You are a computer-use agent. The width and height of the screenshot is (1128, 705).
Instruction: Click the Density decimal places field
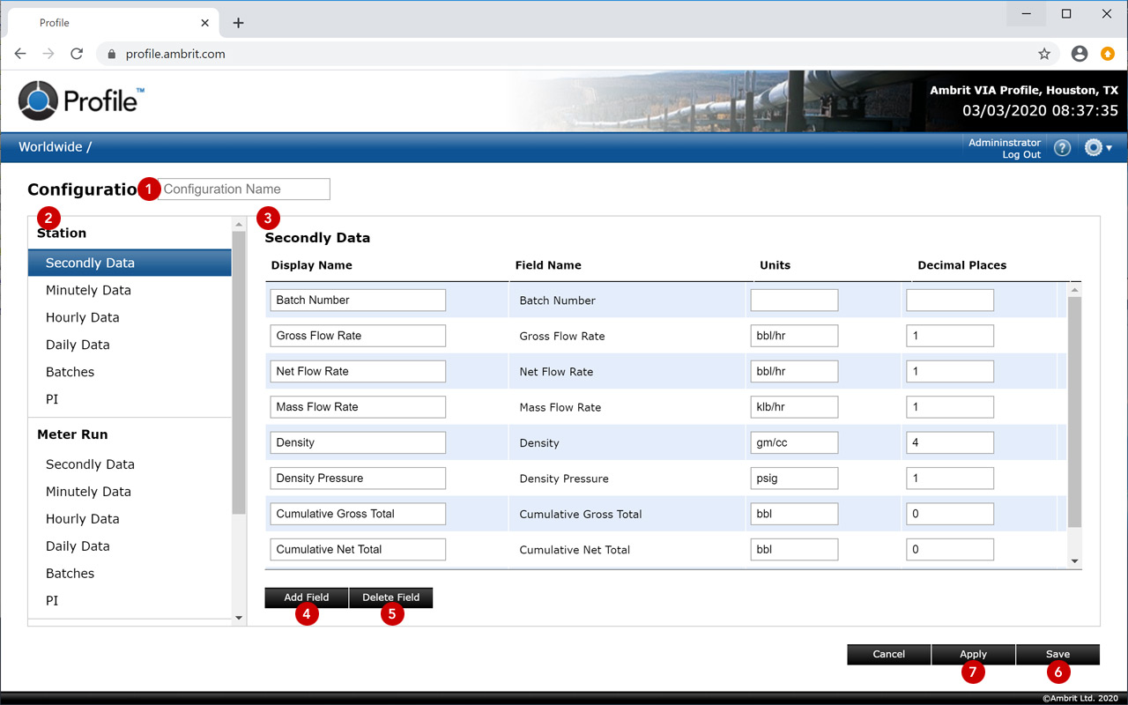pos(949,442)
